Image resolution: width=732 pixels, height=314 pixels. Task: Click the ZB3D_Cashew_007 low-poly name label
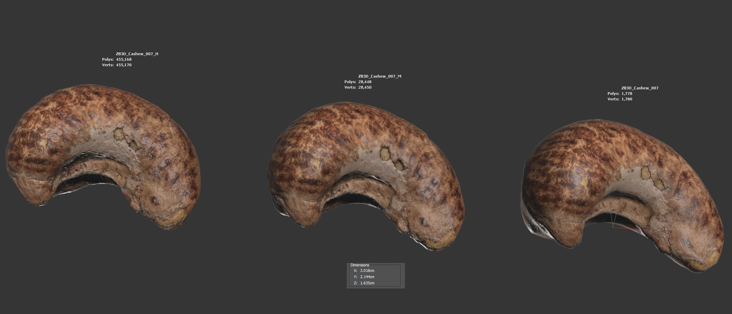[640, 88]
